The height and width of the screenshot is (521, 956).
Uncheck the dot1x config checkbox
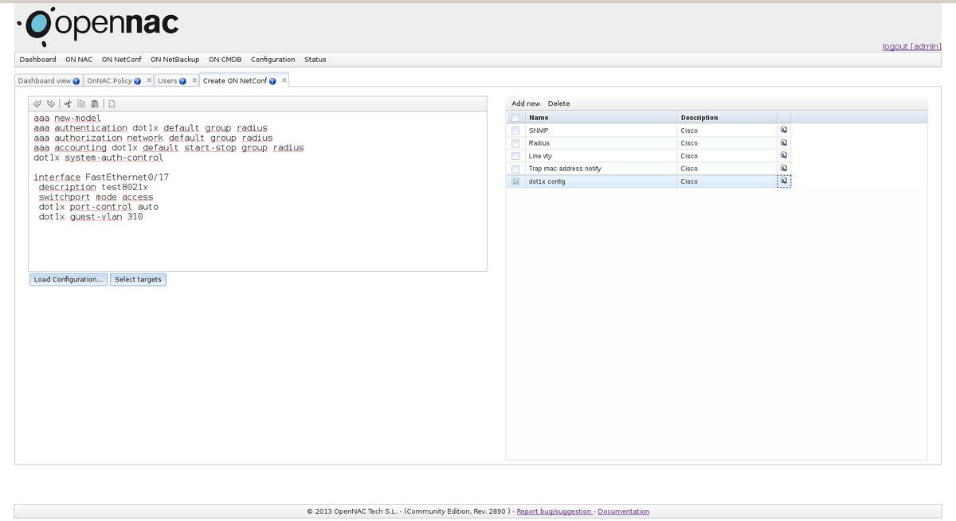pos(515,181)
